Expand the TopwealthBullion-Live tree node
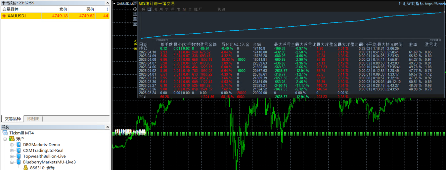The height and width of the screenshot is (170, 446). (12, 156)
